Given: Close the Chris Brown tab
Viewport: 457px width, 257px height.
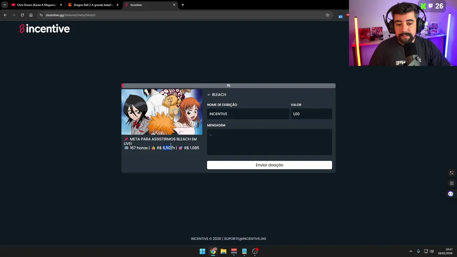Looking at the screenshot, I should click(61, 5).
